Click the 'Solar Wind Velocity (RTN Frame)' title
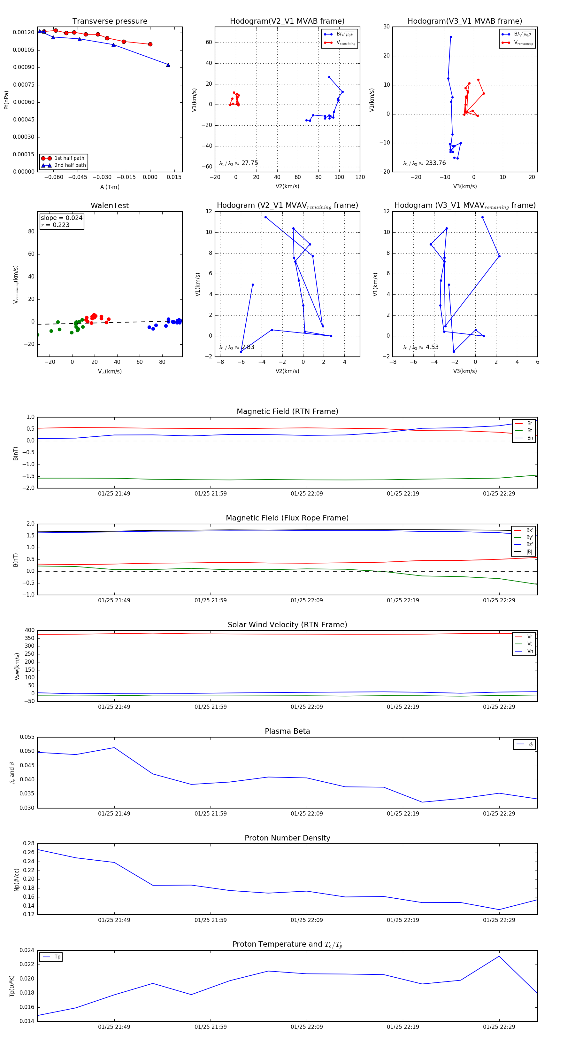This screenshot has height=1055, width=575. pos(287,625)
